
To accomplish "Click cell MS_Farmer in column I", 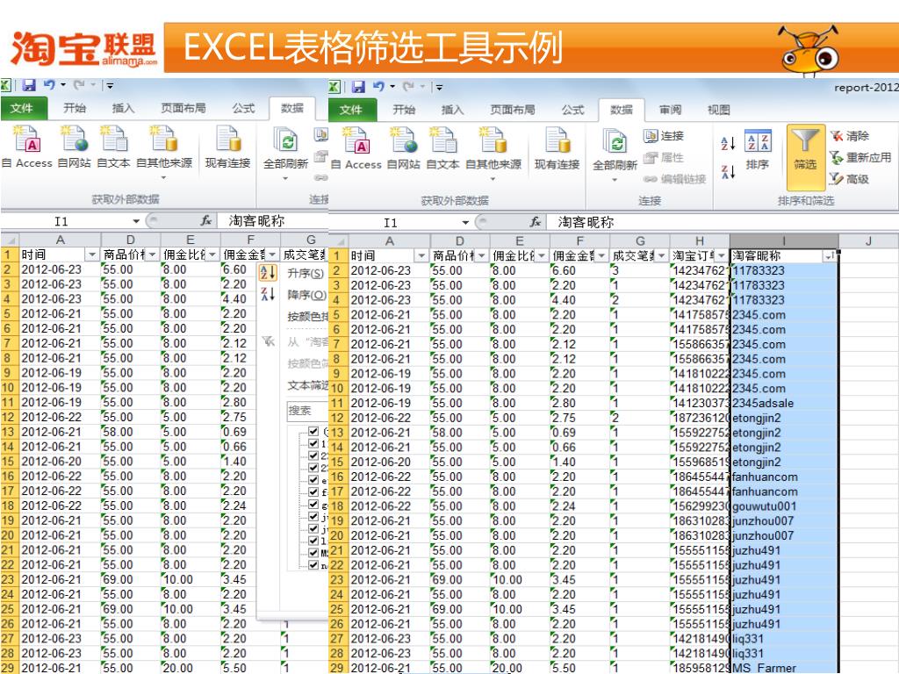I will click(784, 668).
